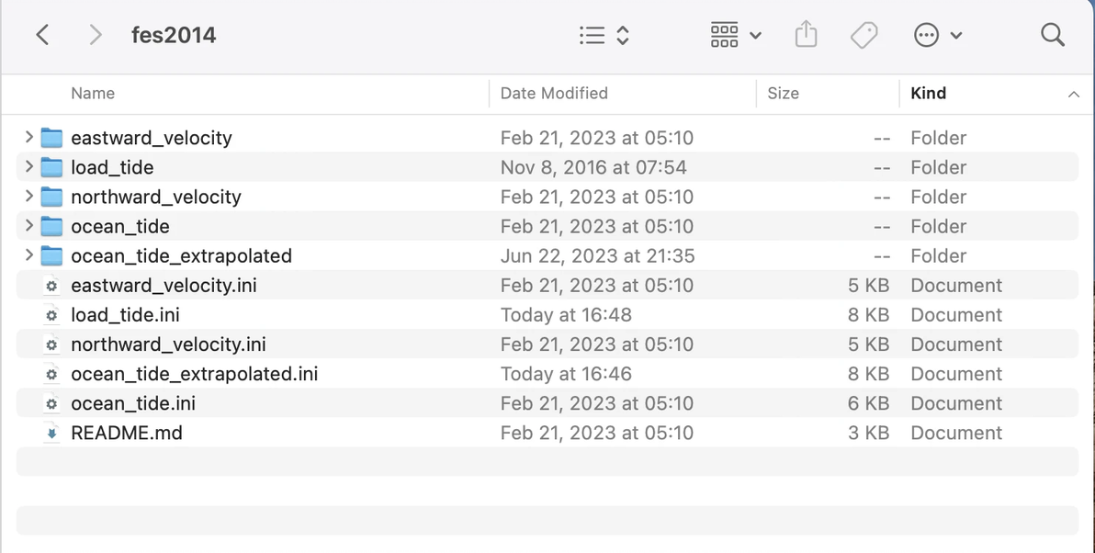Go forward using the forward arrow
The image size is (1095, 553).
96,35
